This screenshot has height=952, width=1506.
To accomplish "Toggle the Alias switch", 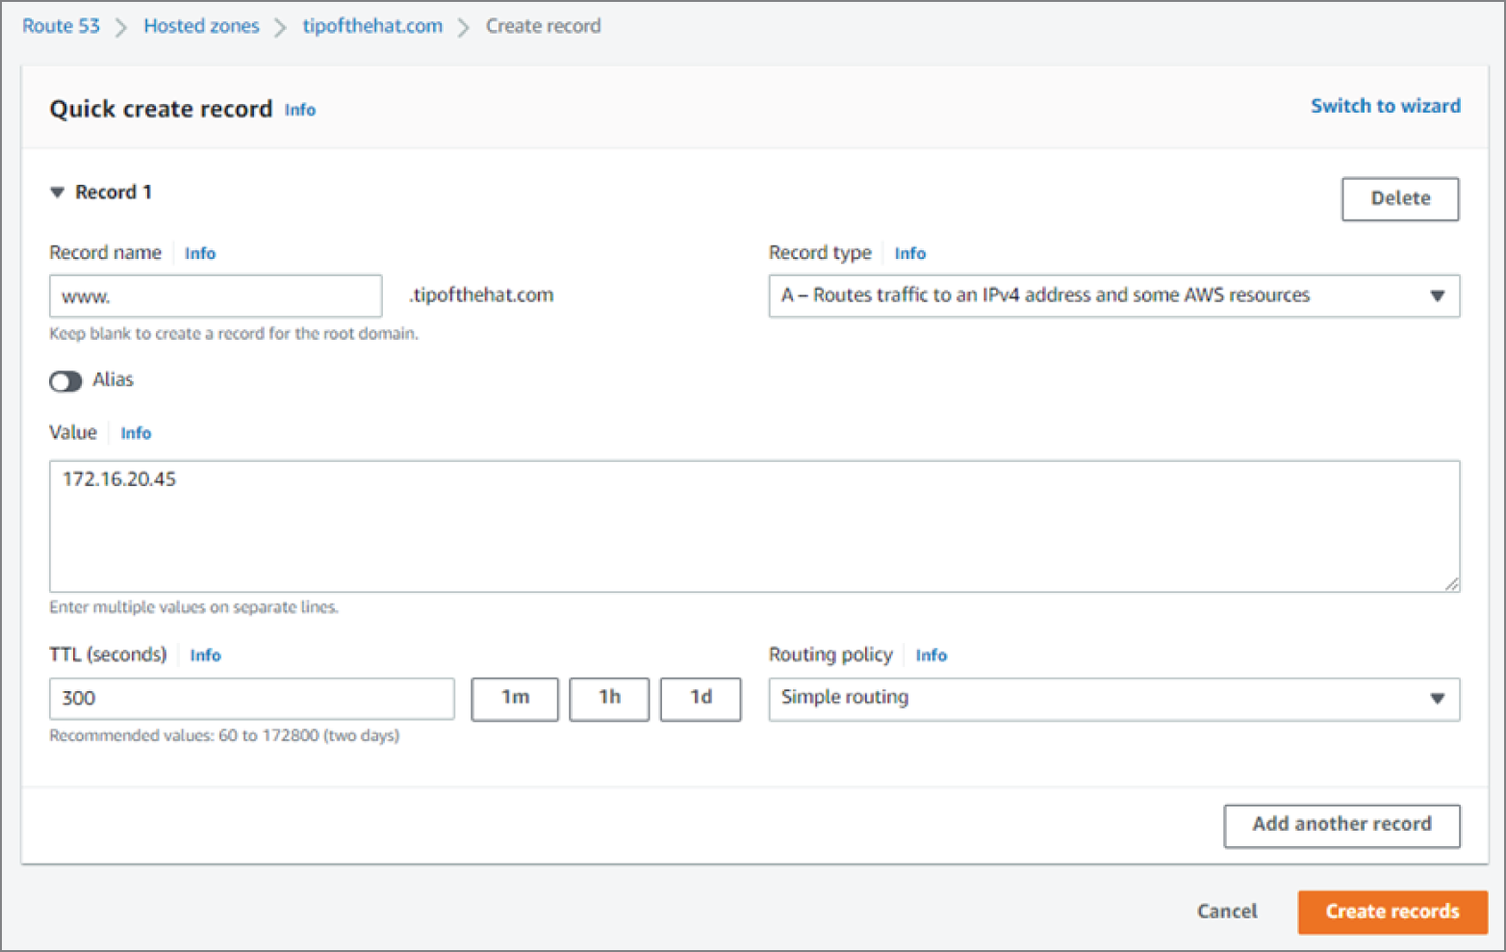I will (65, 382).
